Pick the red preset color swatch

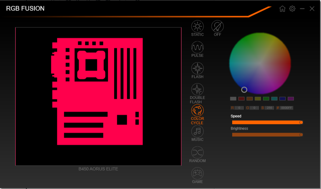pos(241,99)
